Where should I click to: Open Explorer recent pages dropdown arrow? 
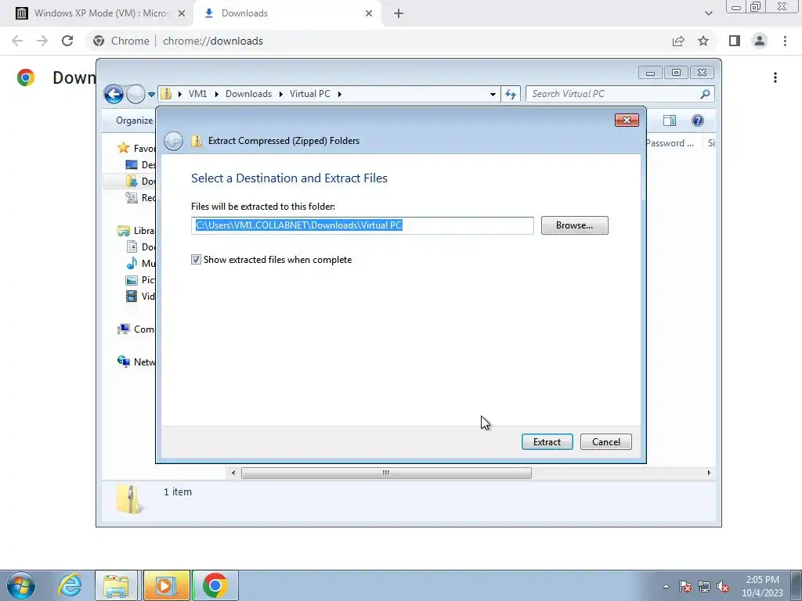151,95
